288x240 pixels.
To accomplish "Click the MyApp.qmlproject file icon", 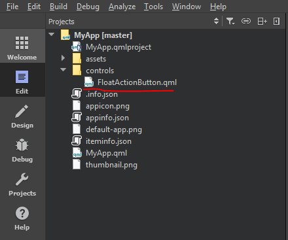I will [x=77, y=46].
